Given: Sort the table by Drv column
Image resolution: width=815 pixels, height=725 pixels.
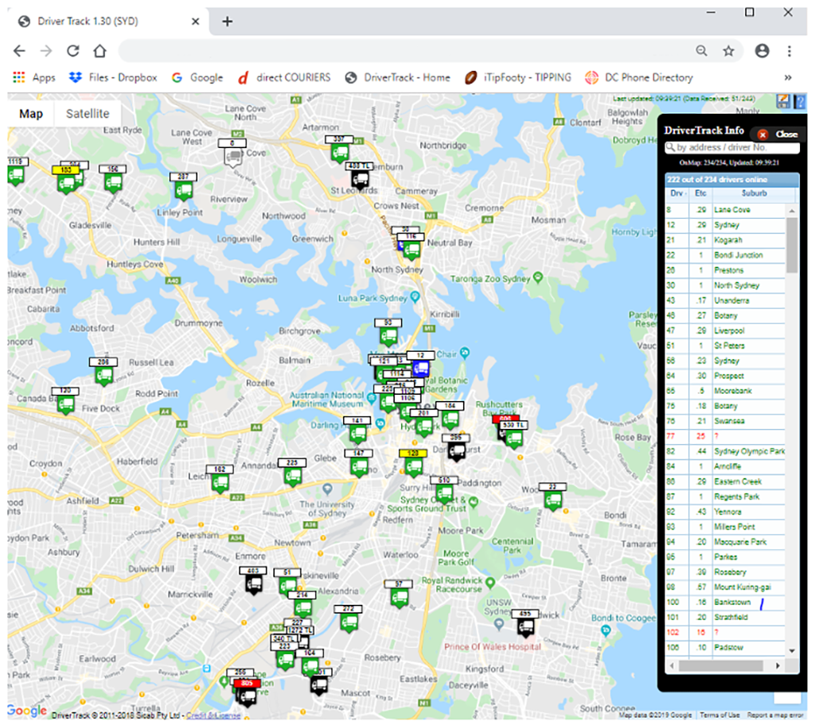Looking at the screenshot, I should pyautogui.click(x=677, y=193).
